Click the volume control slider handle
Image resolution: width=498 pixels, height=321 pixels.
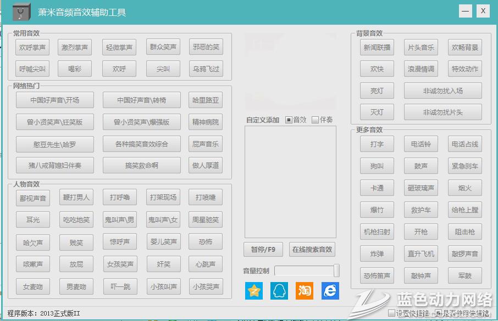tap(336, 271)
